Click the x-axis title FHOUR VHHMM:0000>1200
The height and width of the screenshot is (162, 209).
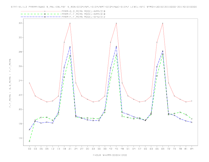[110, 155]
